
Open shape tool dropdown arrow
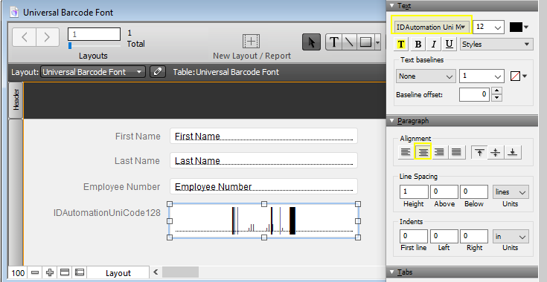click(x=378, y=43)
